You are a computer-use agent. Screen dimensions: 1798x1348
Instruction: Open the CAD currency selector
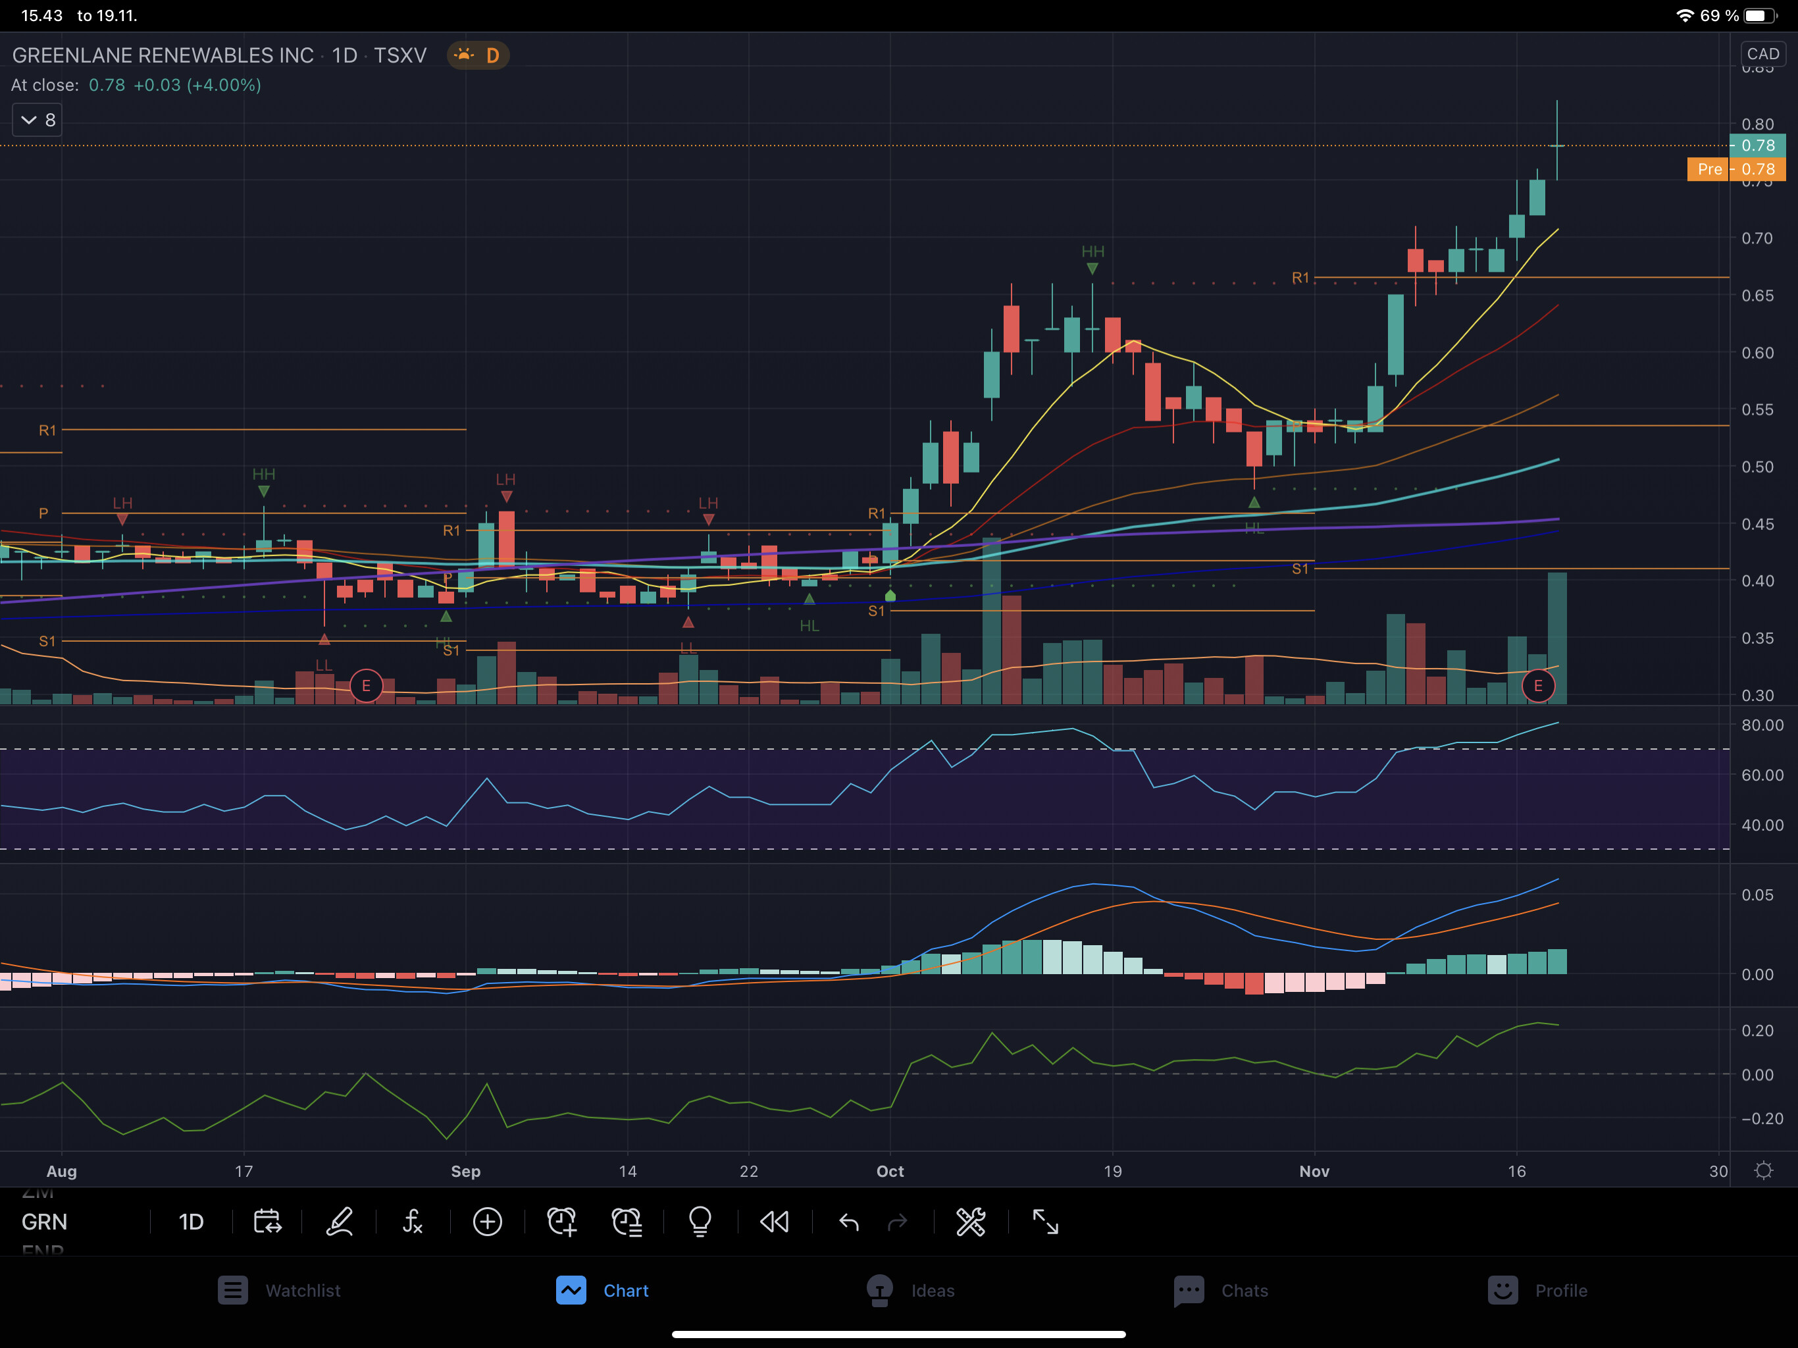coord(1762,54)
